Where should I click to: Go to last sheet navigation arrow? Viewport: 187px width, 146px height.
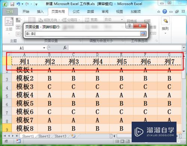click(x=17, y=136)
